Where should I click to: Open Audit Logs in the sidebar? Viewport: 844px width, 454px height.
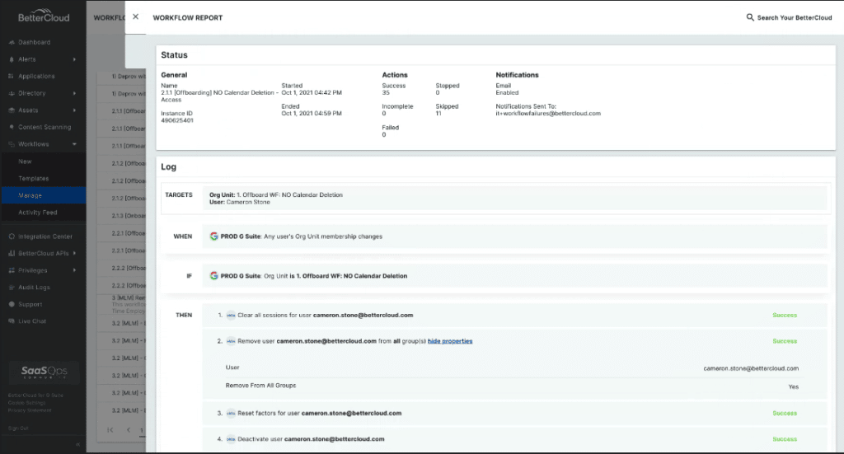(34, 288)
